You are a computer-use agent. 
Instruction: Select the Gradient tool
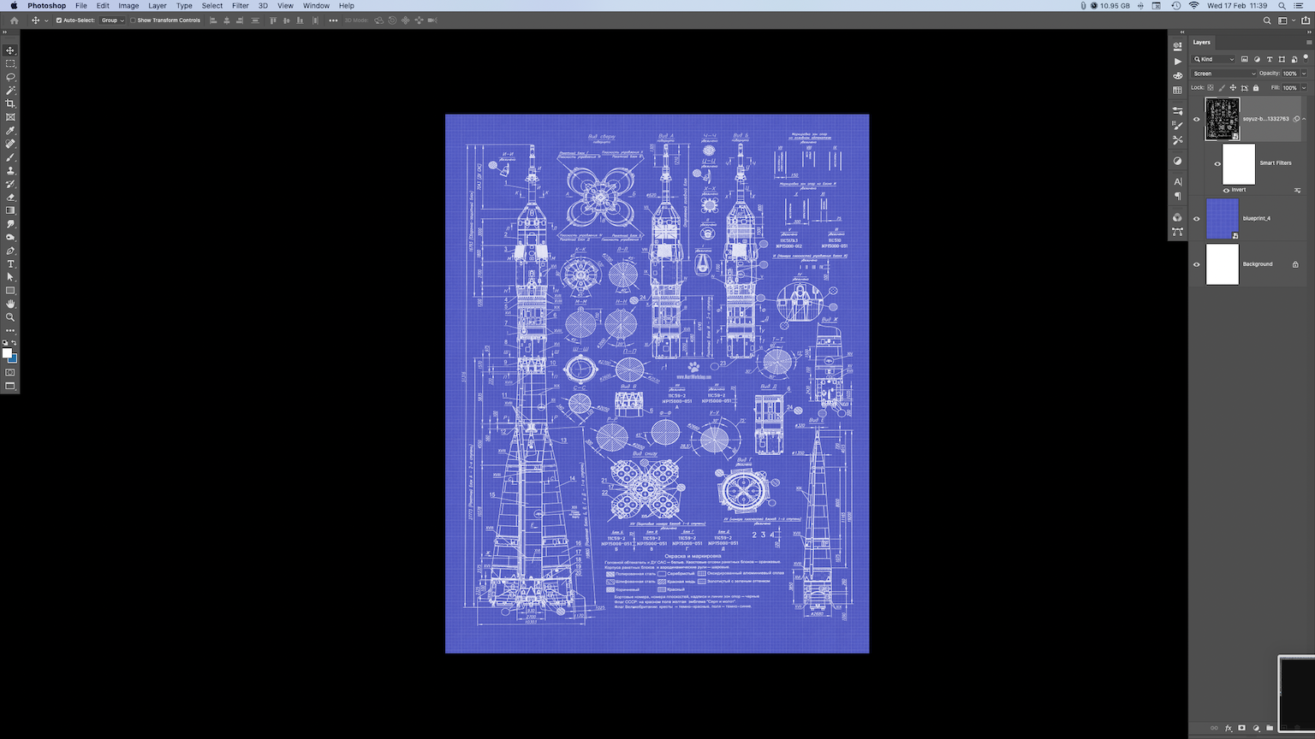tap(10, 210)
